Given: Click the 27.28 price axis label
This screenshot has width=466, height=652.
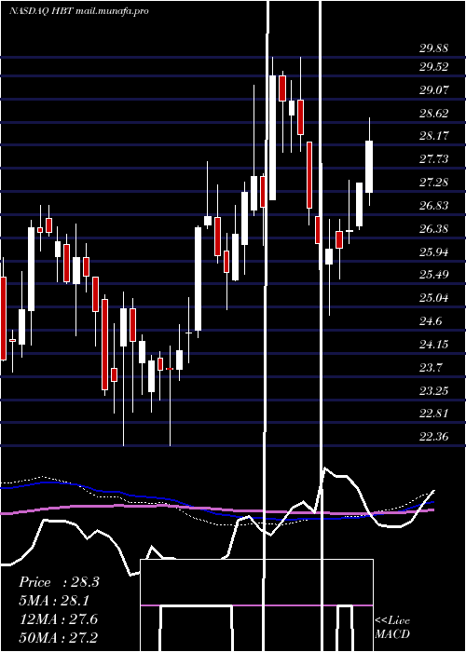Looking at the screenshot, I should (434, 183).
